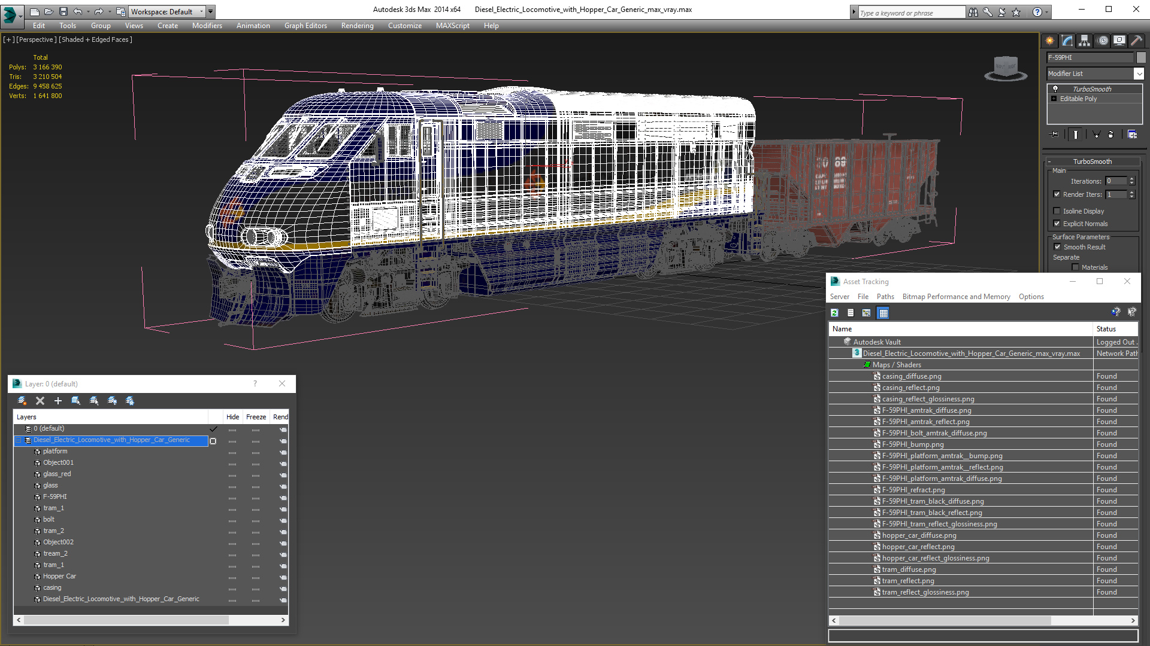Click the Shaded + Edged Faces viewport label
This screenshot has height=646, width=1150.
coord(95,39)
